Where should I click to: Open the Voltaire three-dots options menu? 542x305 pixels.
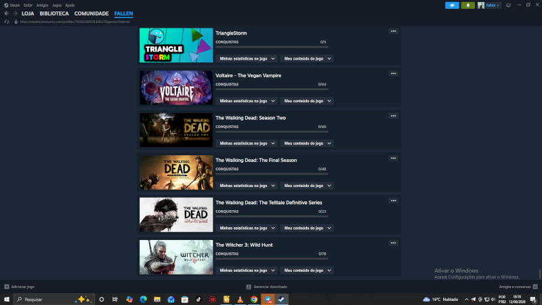394,73
